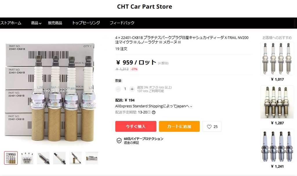Click the orange カートに追加 button
Screen dimensions: 297x176
click(179, 126)
